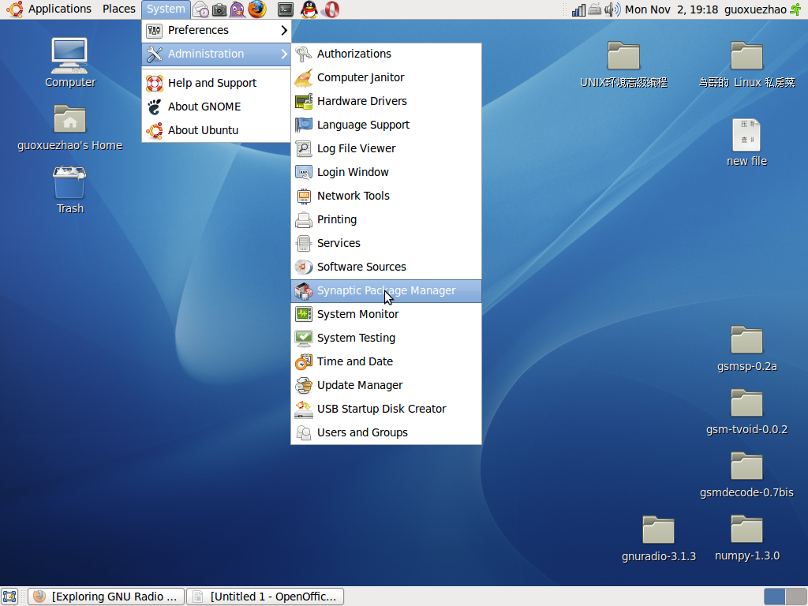Viewport: 808px width, 606px height.
Task: Click the Login Window icon
Action: tap(304, 172)
